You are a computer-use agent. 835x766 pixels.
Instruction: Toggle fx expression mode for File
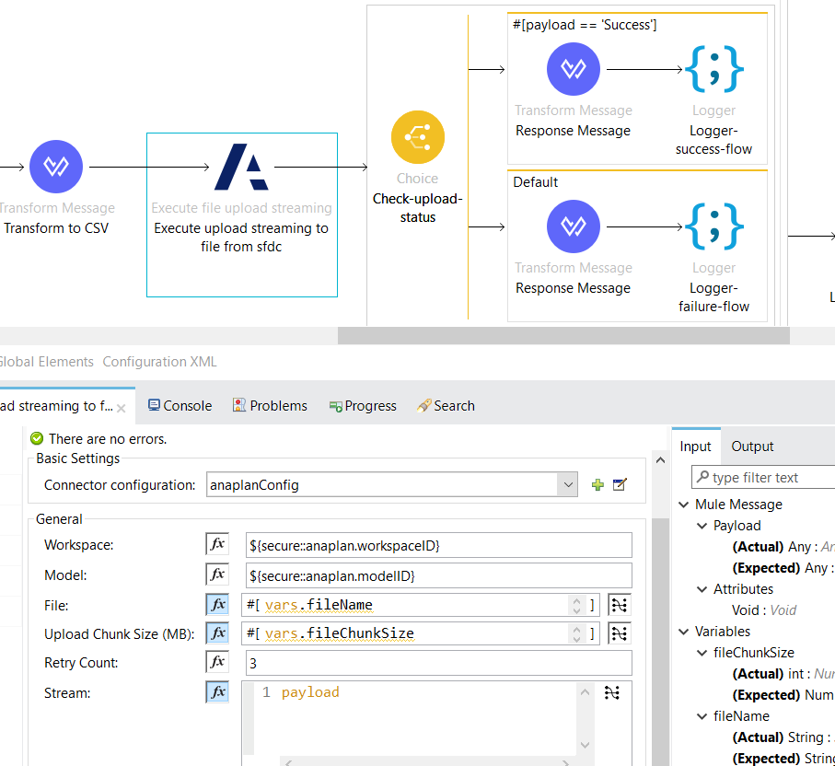pos(217,605)
